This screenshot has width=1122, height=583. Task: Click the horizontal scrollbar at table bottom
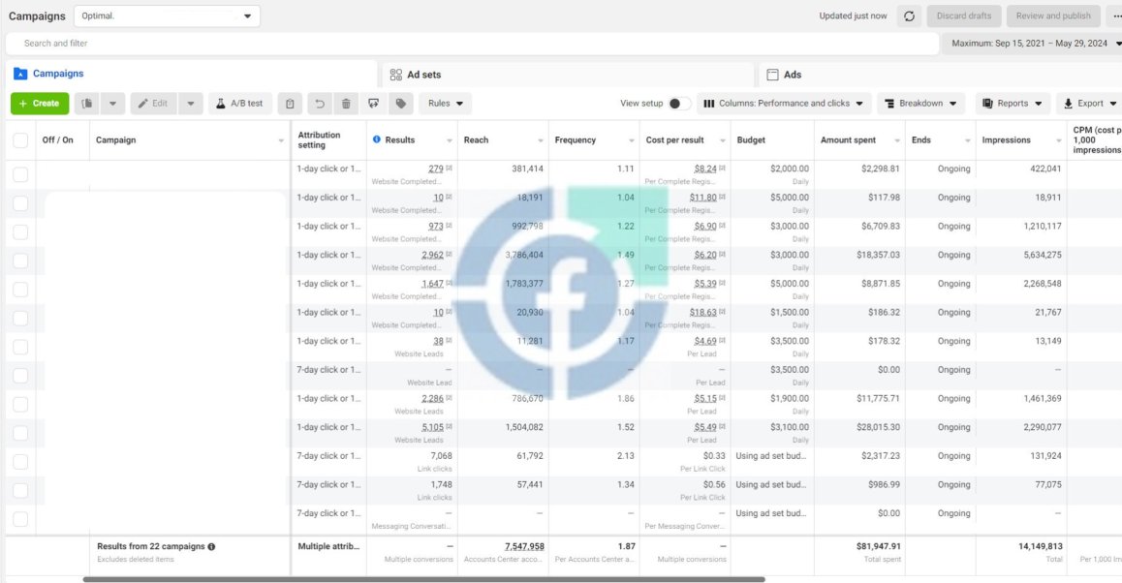coord(423,579)
